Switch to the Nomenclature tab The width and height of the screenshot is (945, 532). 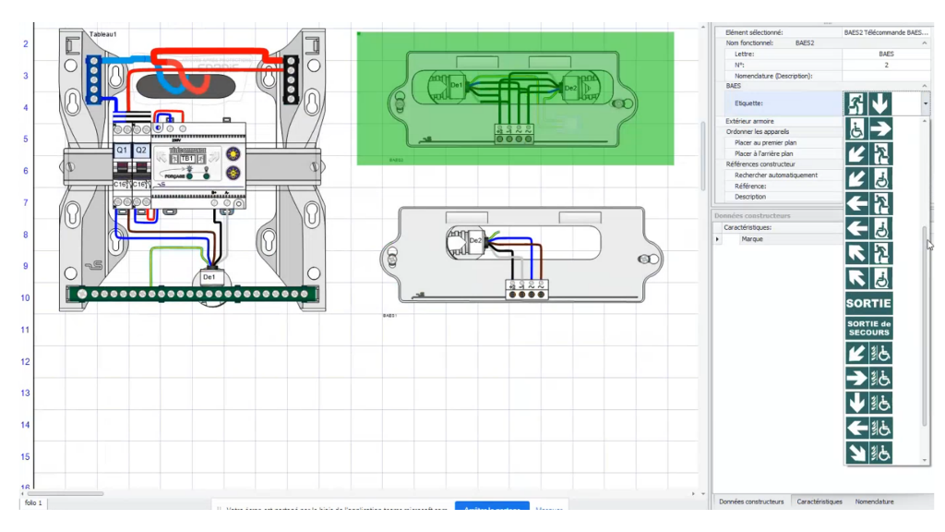tap(874, 502)
